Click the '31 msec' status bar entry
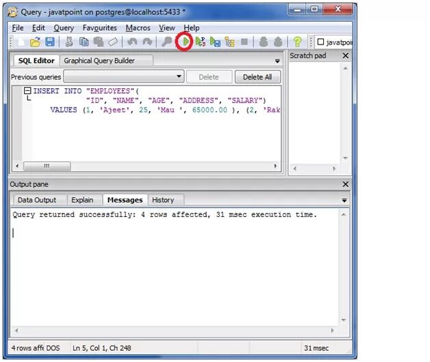Image resolution: width=430 pixels, height=362 pixels. coord(316,348)
